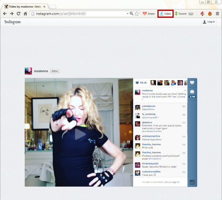Screen dimensions: 222x200
Task: Open second liker avatar thumbnail
Action: click(160, 83)
